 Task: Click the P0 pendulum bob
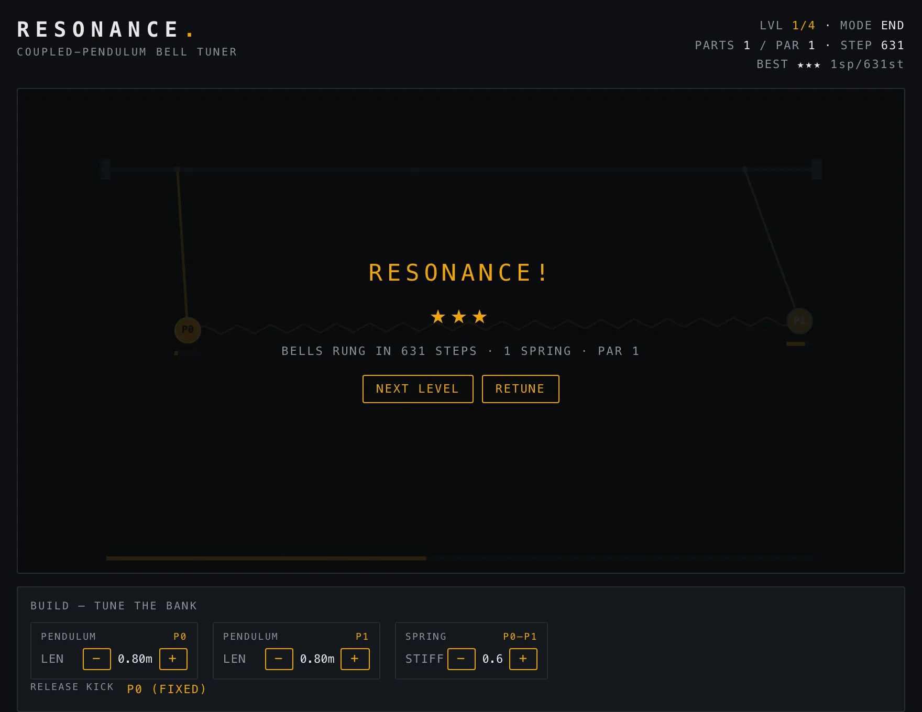click(188, 330)
